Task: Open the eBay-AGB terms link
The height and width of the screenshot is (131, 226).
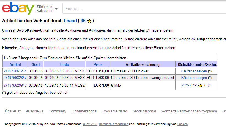Action: tap(90, 124)
